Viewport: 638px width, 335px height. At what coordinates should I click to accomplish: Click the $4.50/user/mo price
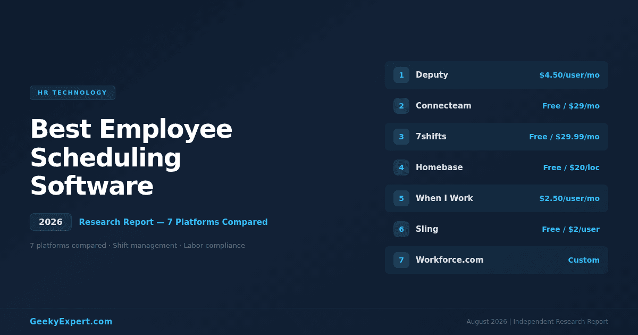[569, 75]
